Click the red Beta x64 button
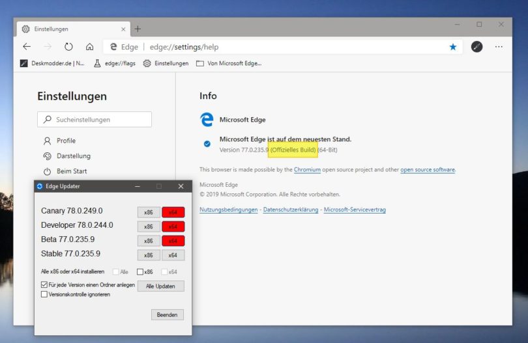The height and width of the screenshot is (343, 528). tap(173, 241)
